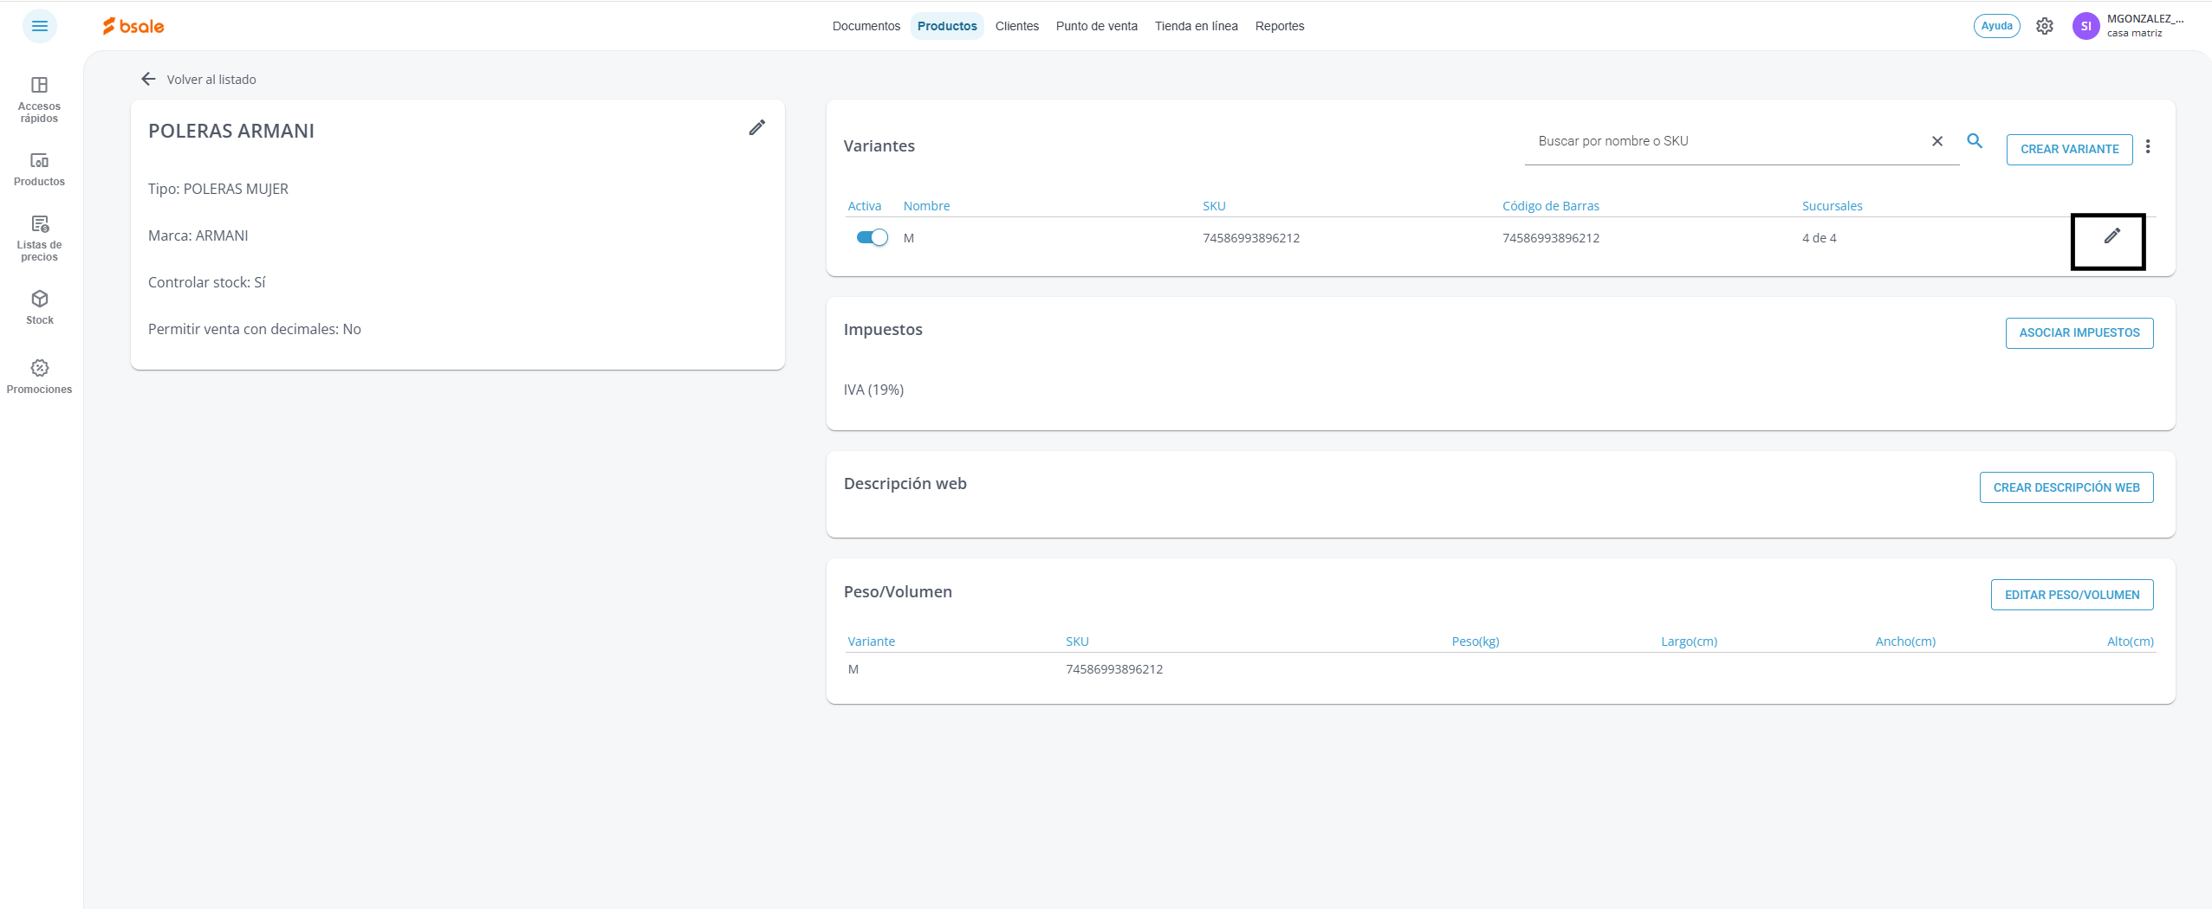
Task: Toggle variant M active switch
Action: (872, 237)
